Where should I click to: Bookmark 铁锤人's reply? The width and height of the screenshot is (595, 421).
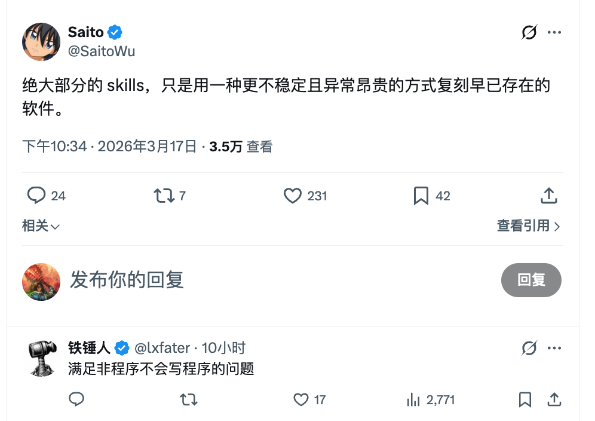coord(525,399)
